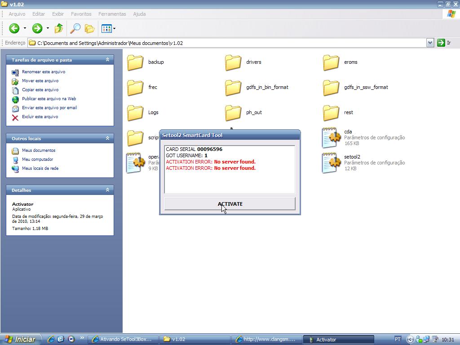This screenshot has width=460, height=345.
Task: Select the partly hidden 9 KB config file icon
Action: (136, 163)
